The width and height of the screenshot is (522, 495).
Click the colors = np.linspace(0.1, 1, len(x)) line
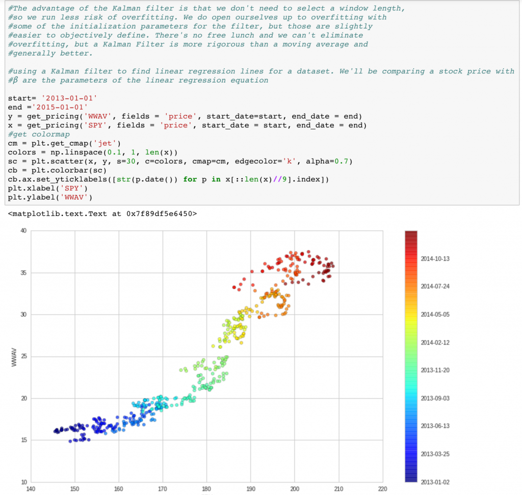pos(93,152)
